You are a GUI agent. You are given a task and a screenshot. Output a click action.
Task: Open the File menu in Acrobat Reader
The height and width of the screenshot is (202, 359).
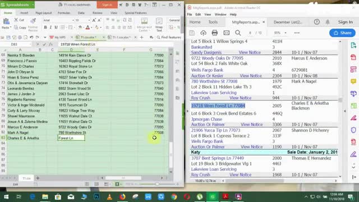point(190,15)
